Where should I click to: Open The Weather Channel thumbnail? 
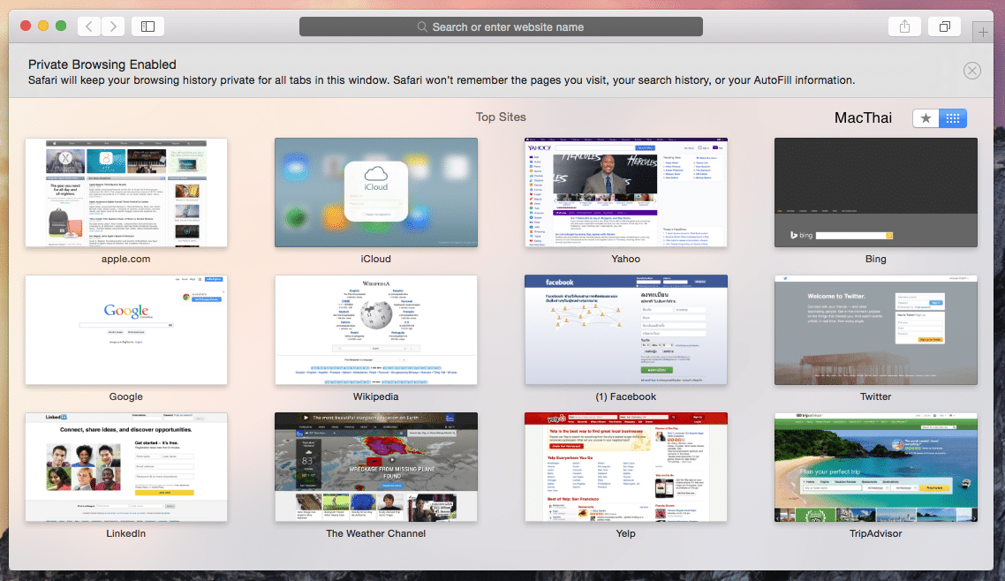pos(376,467)
